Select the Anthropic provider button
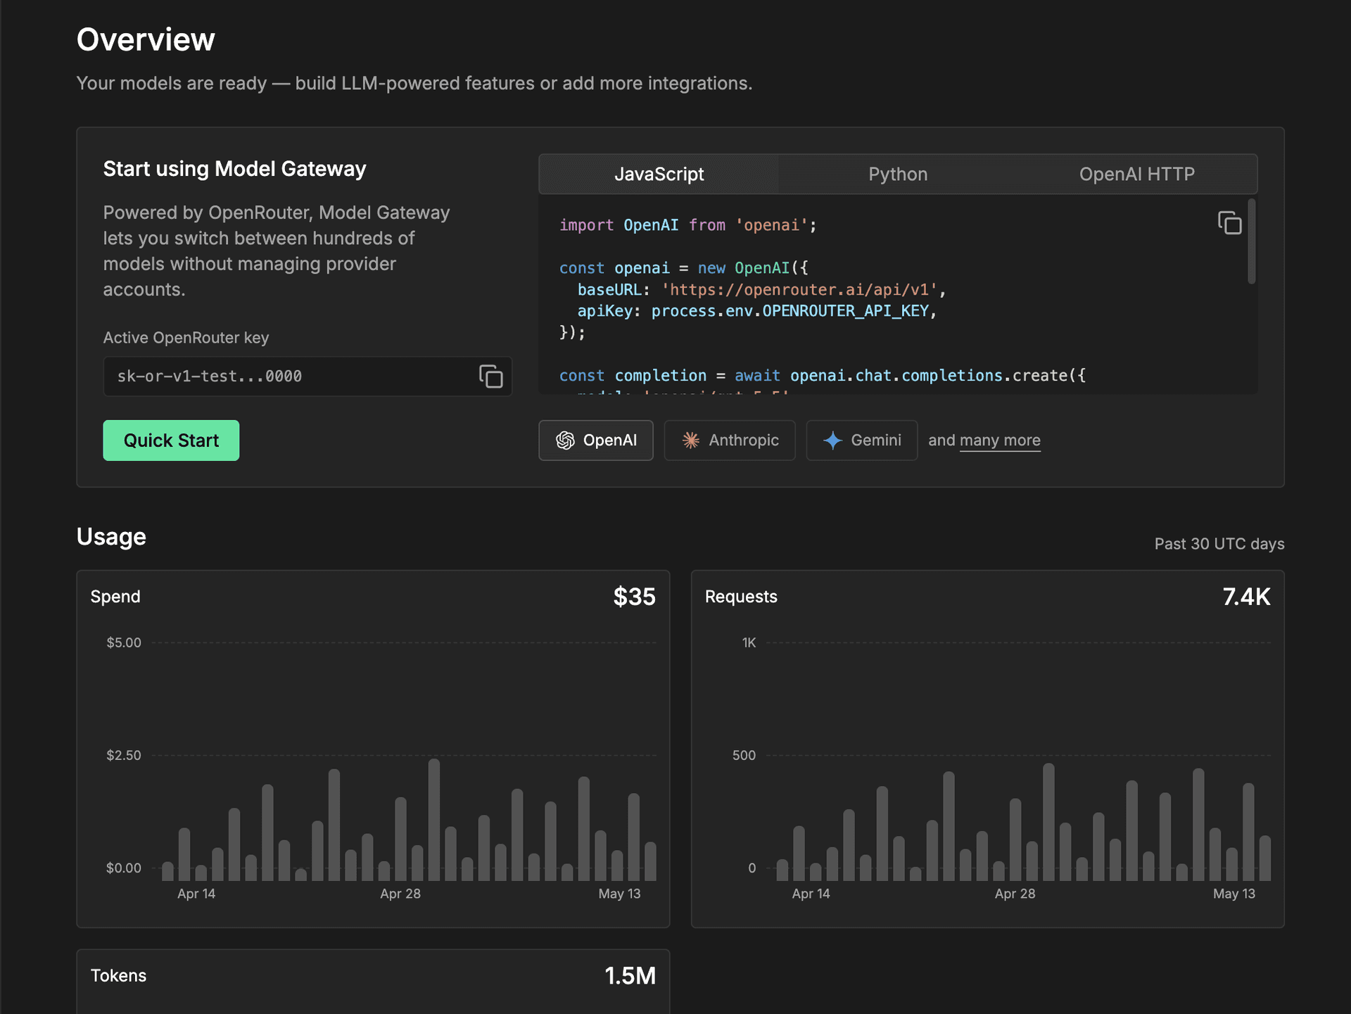The image size is (1351, 1014). [x=730, y=441]
